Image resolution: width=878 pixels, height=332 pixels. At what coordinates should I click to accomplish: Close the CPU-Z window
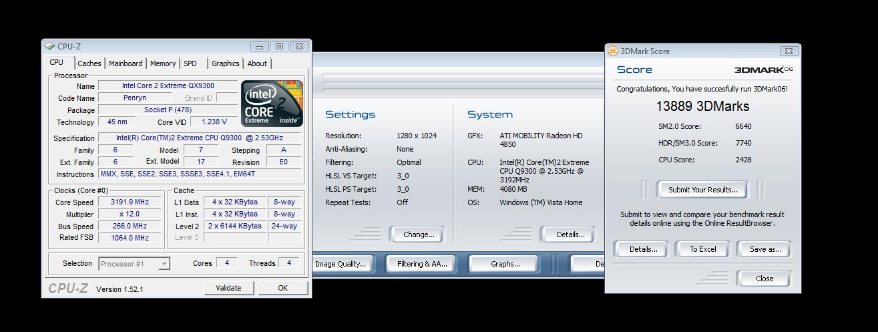click(299, 46)
